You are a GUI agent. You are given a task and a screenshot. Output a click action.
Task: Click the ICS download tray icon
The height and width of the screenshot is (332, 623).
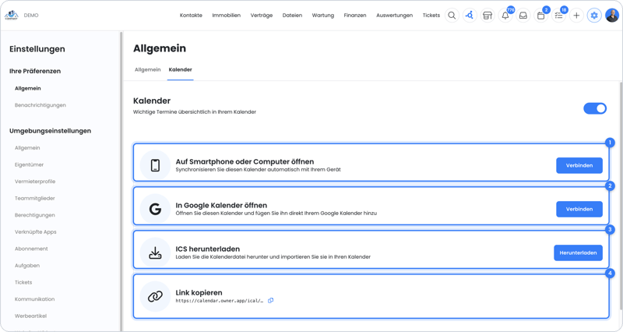click(155, 253)
